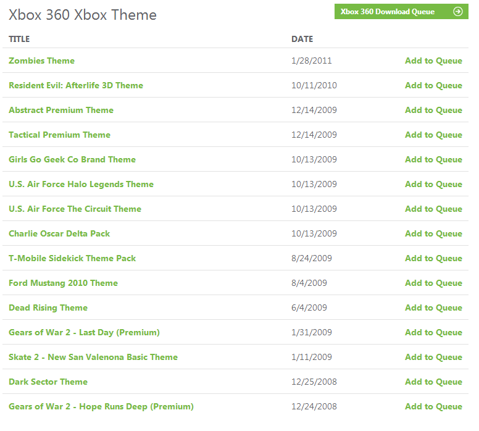
Task: Click the arrow icon in Download Queue button
Action: point(457,12)
